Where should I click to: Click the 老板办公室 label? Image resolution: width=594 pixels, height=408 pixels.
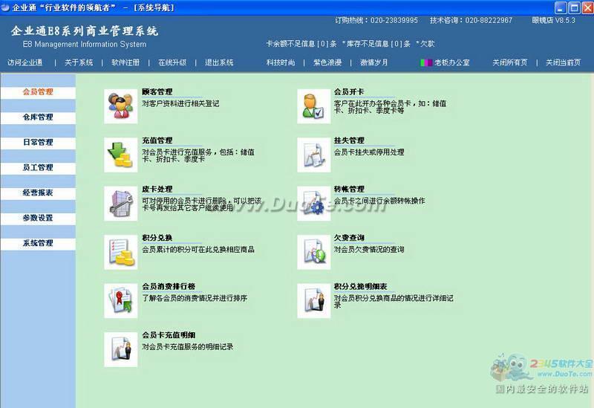452,62
